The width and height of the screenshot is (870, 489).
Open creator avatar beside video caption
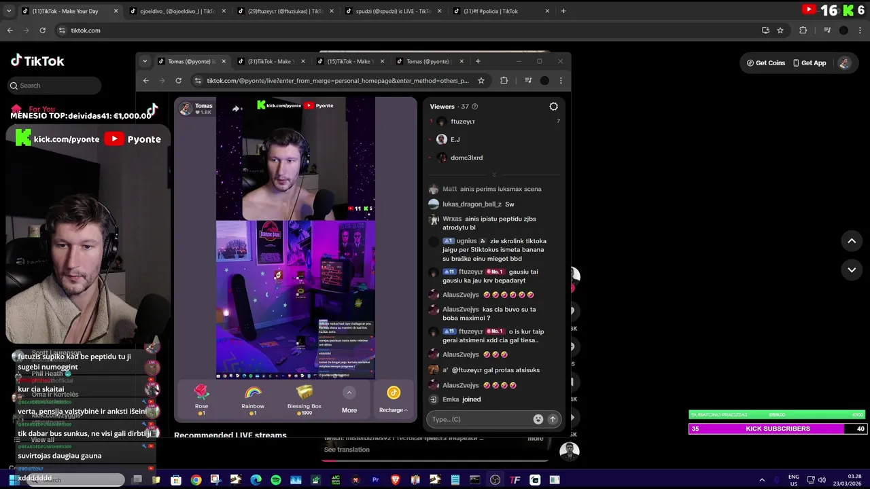569,452
